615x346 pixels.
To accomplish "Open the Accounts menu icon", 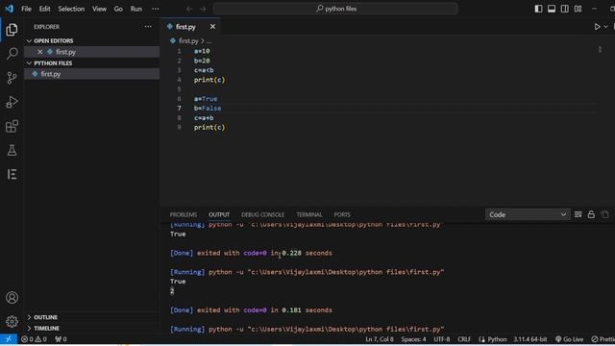I will coord(12,297).
